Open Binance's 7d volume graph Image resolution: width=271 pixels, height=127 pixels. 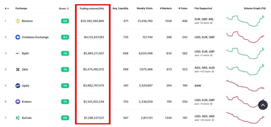245,21
